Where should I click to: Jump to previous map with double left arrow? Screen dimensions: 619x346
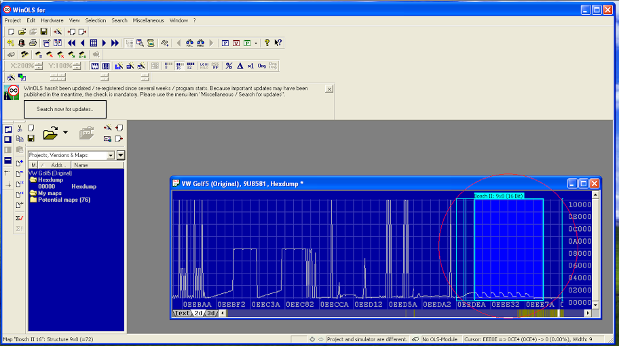71,43
